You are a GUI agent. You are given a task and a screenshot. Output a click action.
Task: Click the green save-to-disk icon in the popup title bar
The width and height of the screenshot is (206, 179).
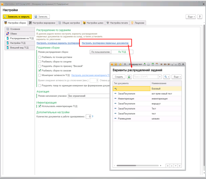145,64
